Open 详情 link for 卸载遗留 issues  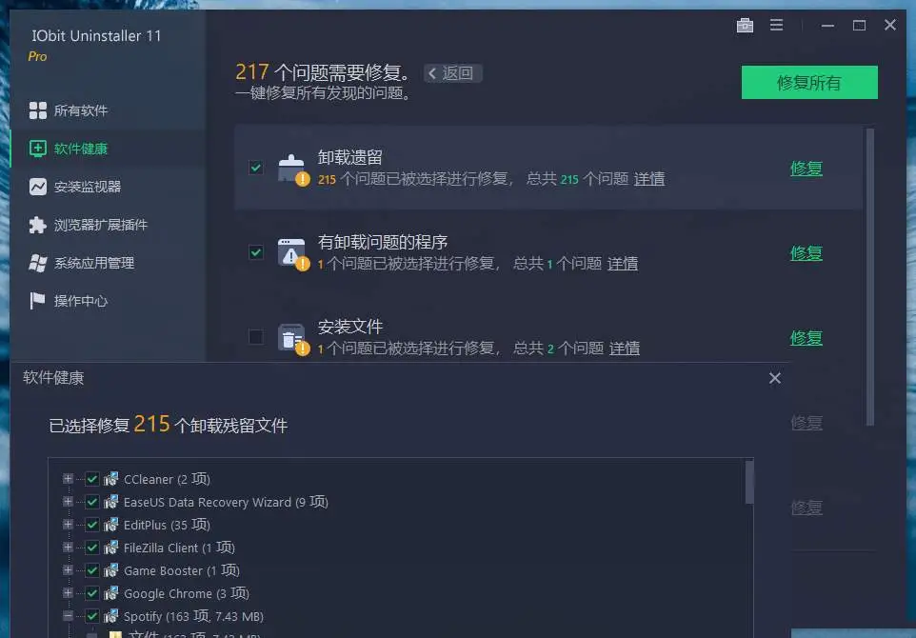(649, 179)
